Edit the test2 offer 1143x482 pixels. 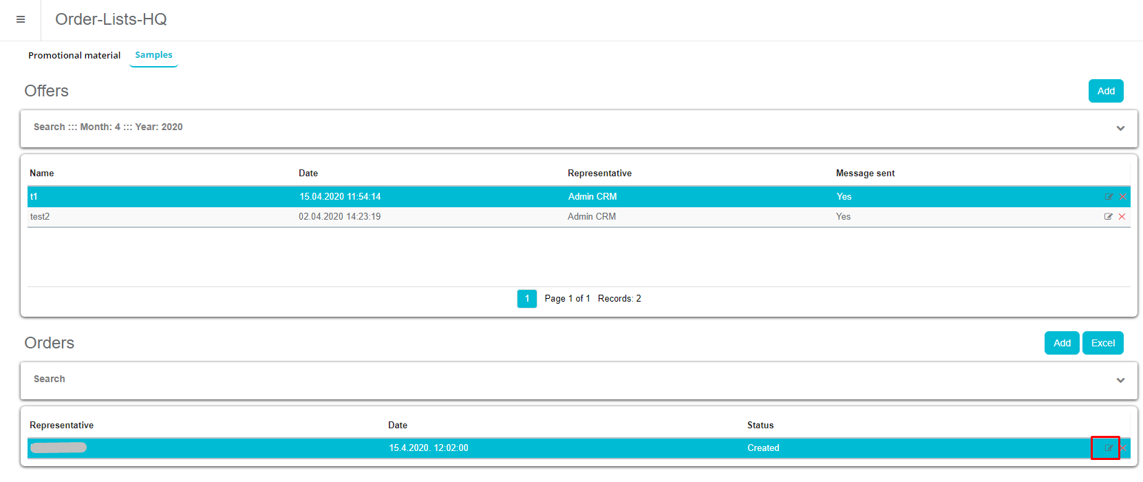(x=1109, y=217)
